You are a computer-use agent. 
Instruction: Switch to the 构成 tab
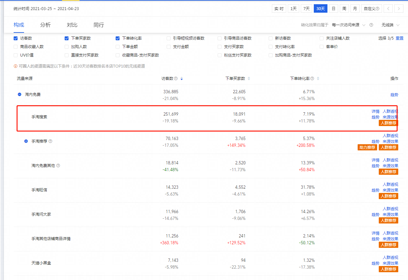coord(19,25)
